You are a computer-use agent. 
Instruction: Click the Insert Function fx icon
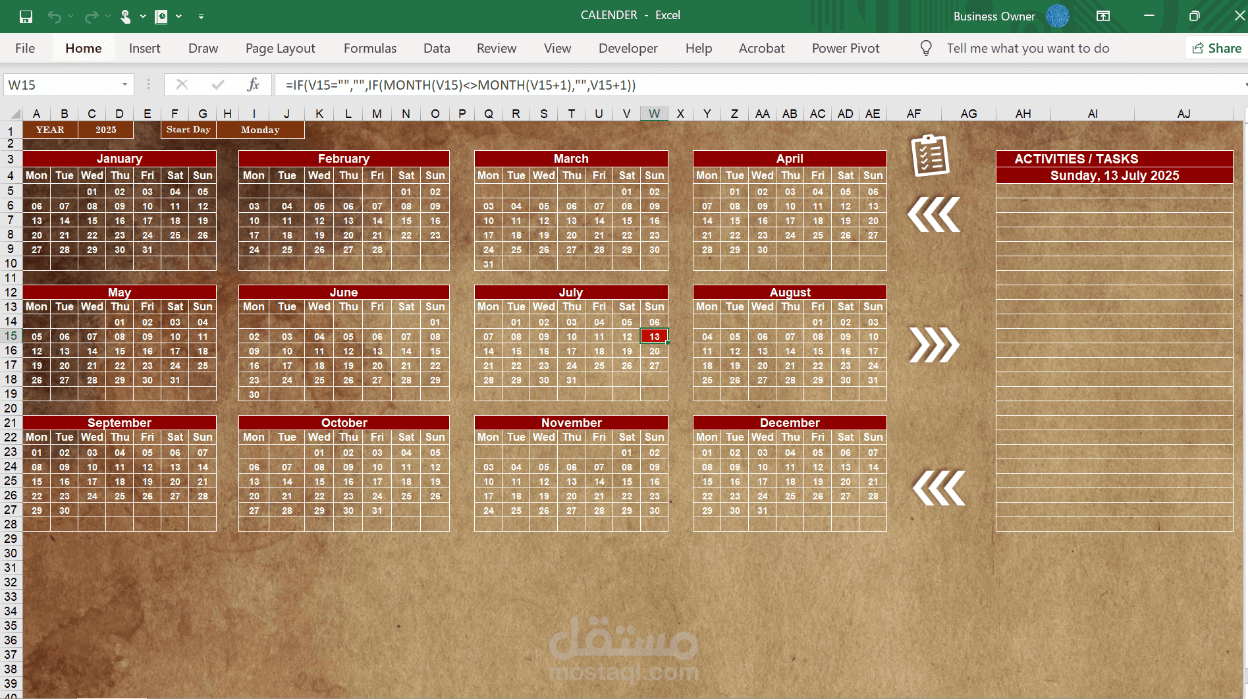click(253, 84)
